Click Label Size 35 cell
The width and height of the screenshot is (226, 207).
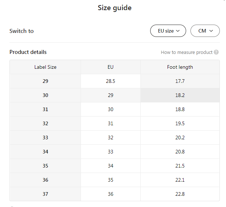point(45,166)
